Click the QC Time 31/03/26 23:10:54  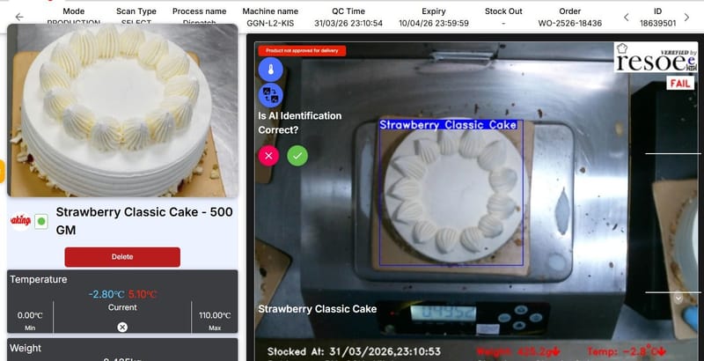(348, 23)
